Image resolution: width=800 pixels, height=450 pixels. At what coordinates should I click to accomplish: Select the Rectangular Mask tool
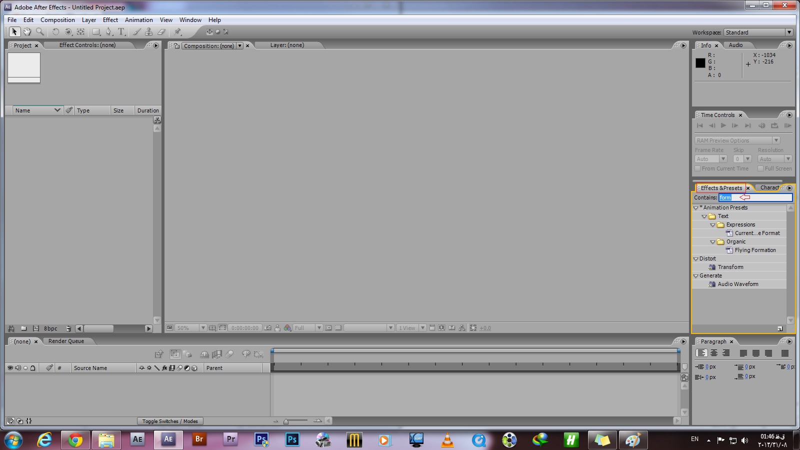click(96, 32)
